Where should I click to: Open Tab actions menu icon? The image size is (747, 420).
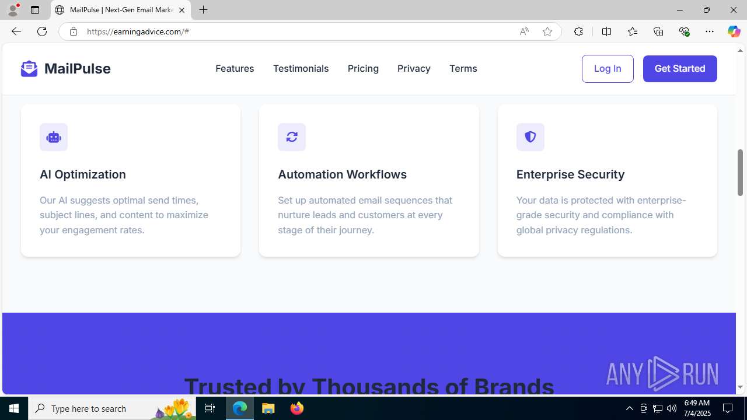coord(35,10)
